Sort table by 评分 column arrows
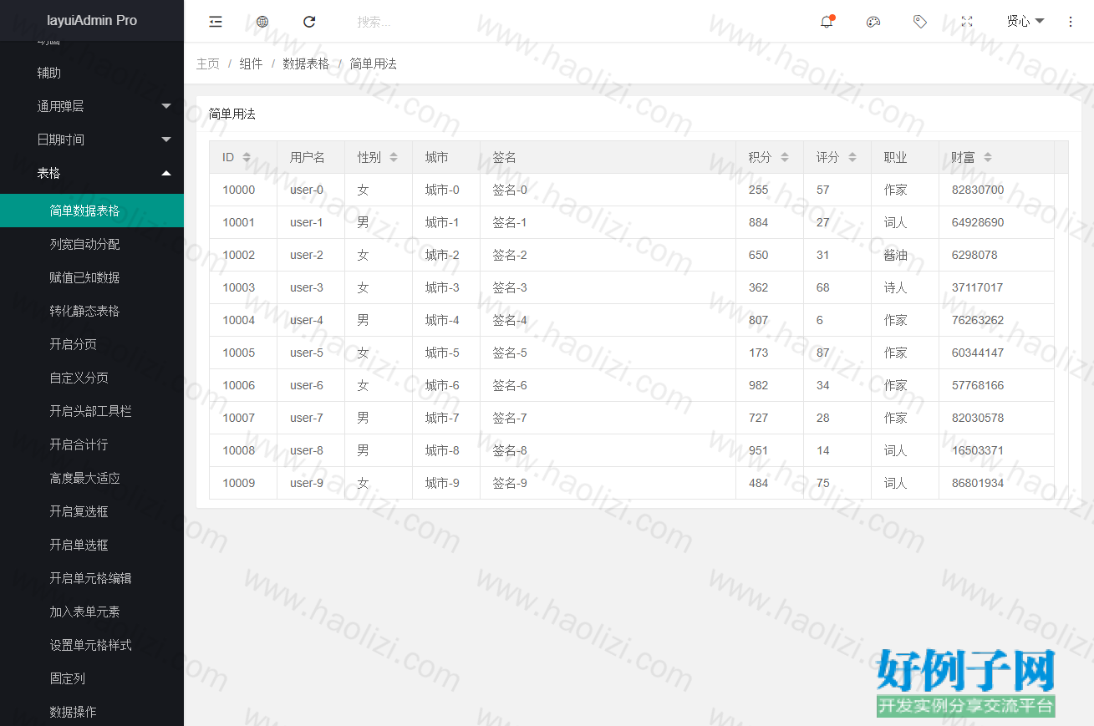1094x726 pixels. tap(852, 157)
